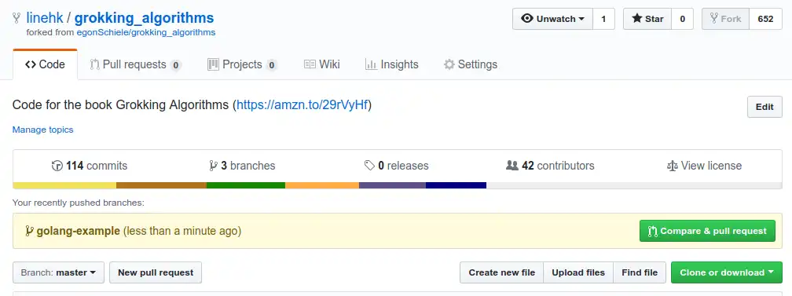
Task: Open the golang-example branch link
Action: pyautogui.click(x=79, y=232)
